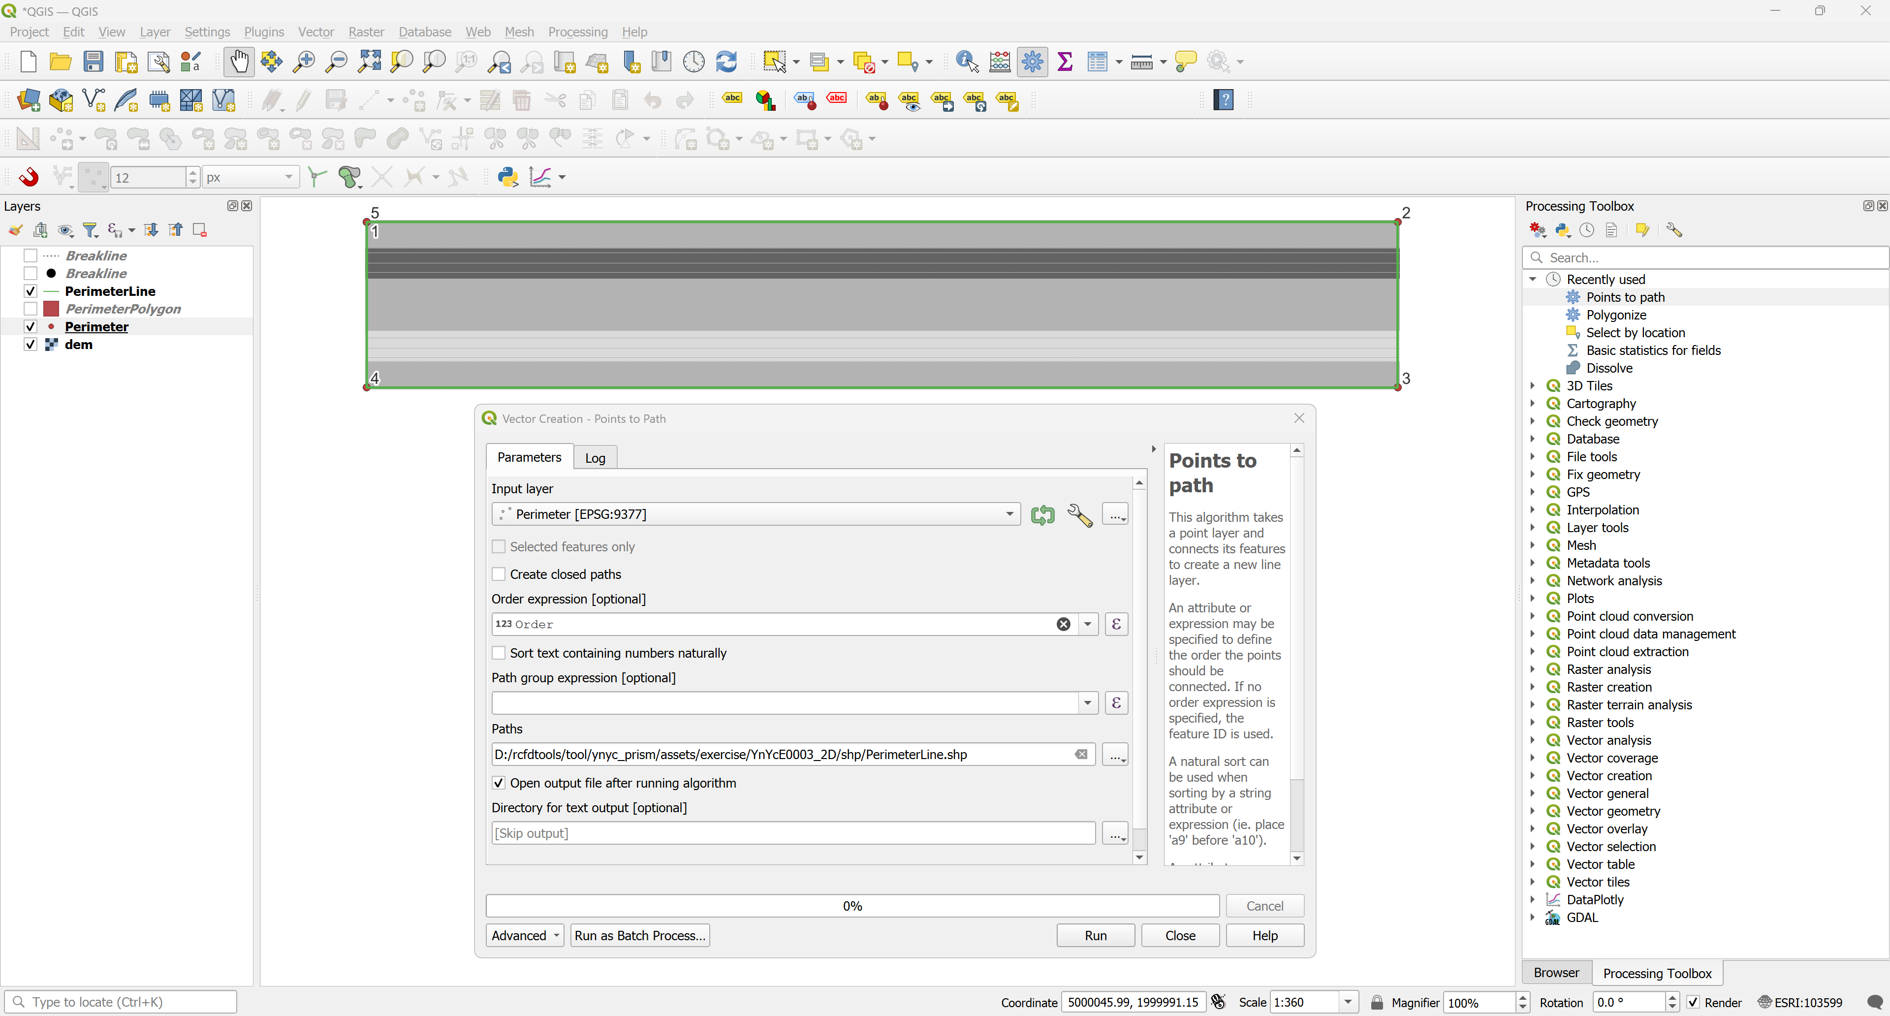Open the Python console icon
The height and width of the screenshot is (1016, 1890).
click(x=508, y=177)
